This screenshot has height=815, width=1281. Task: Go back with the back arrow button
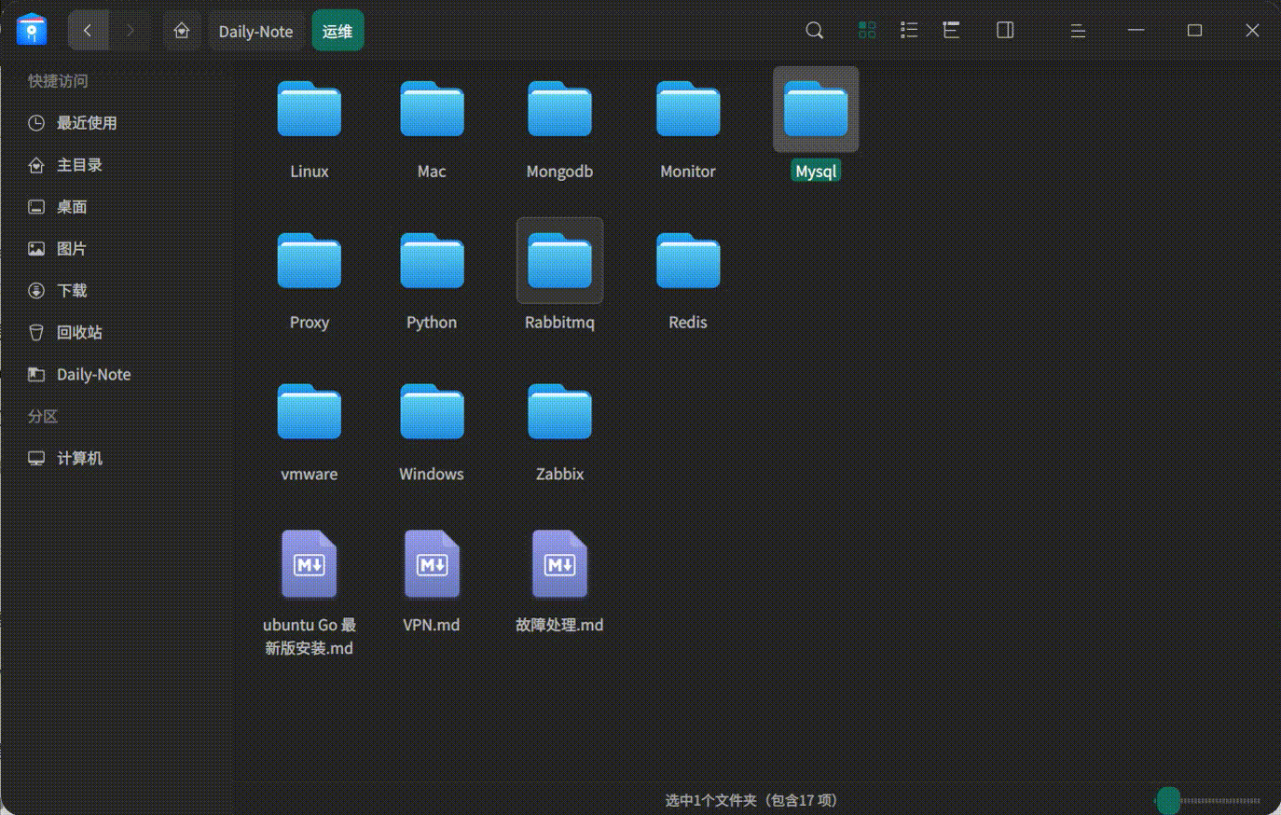click(x=88, y=31)
